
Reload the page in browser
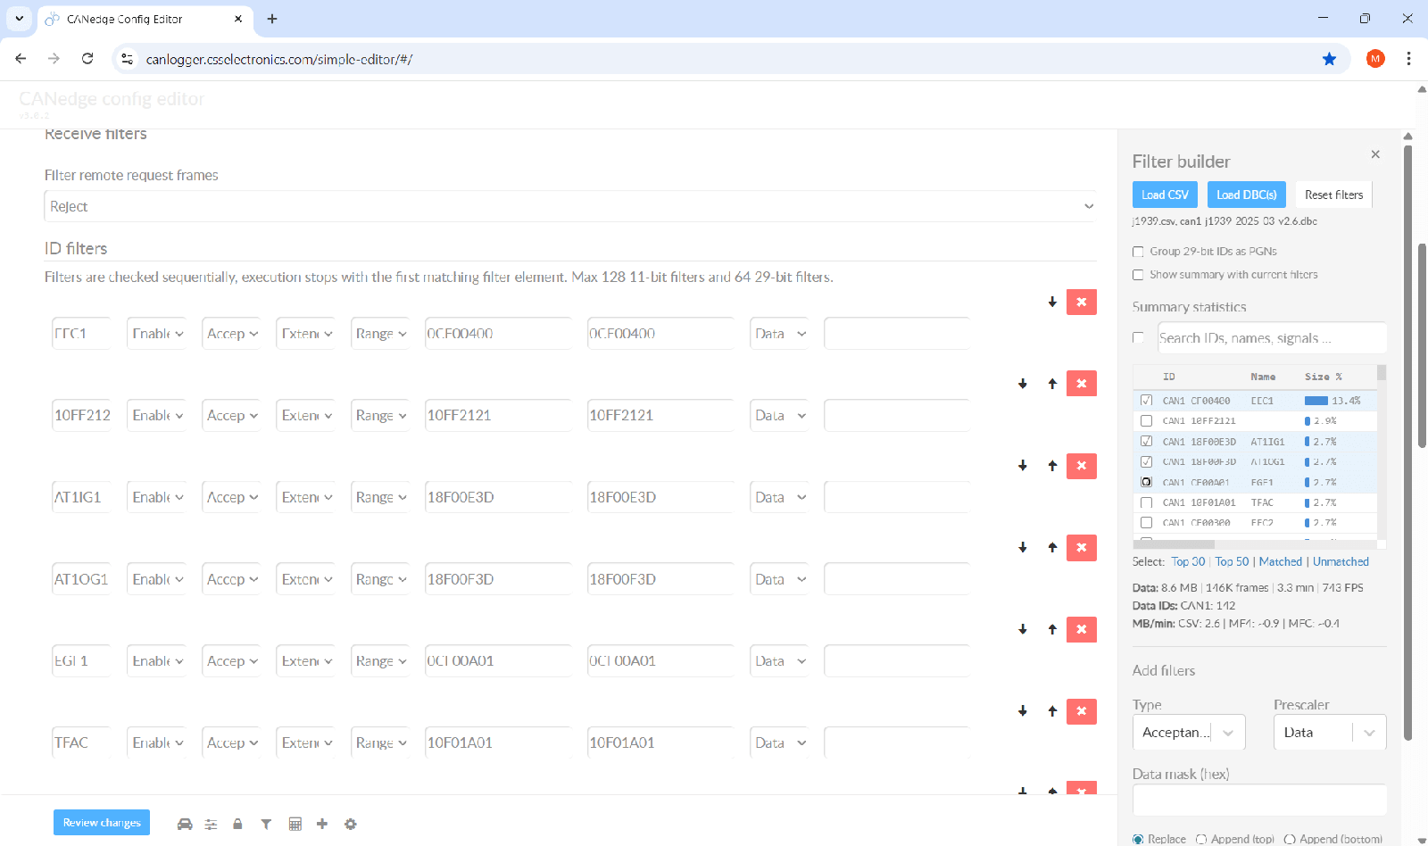click(87, 59)
